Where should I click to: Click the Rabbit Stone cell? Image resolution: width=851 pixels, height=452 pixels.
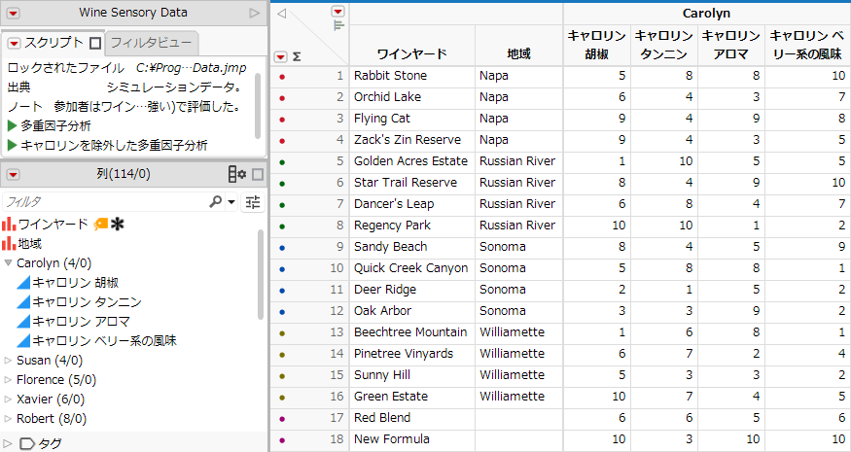coord(412,76)
